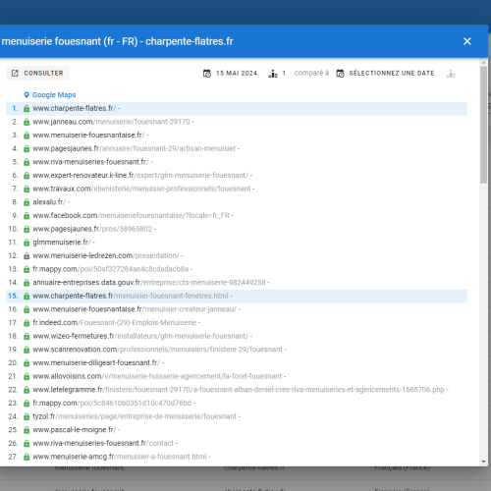Image resolution: width=491 pixels, height=491 pixels.
Task: Open menuiserie-fouesnantaise.fr menuisier-createur-janneau result
Action: [135, 309]
